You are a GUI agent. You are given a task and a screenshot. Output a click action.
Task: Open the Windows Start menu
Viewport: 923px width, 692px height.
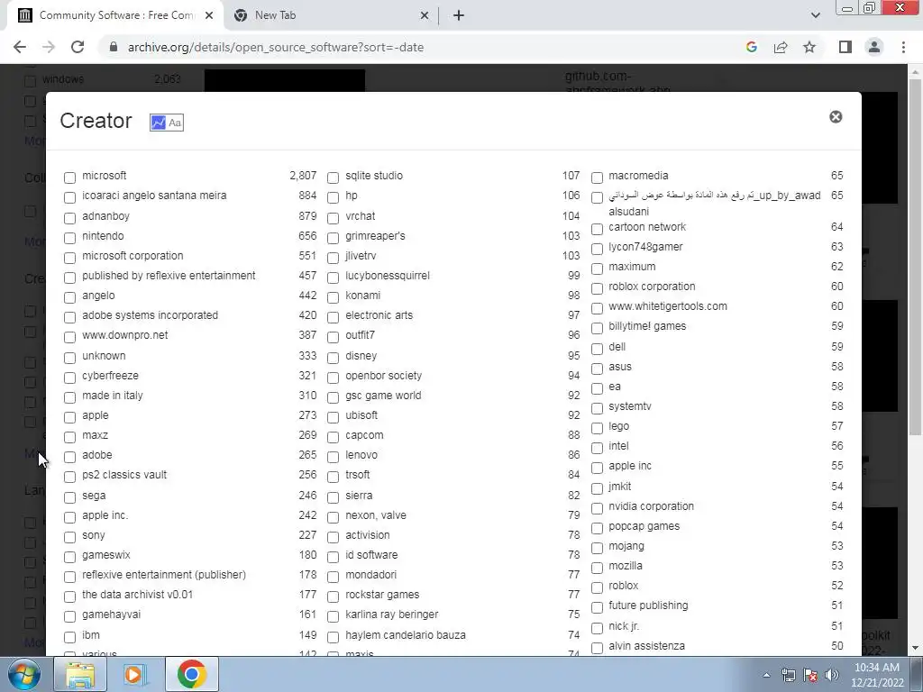(x=24, y=674)
